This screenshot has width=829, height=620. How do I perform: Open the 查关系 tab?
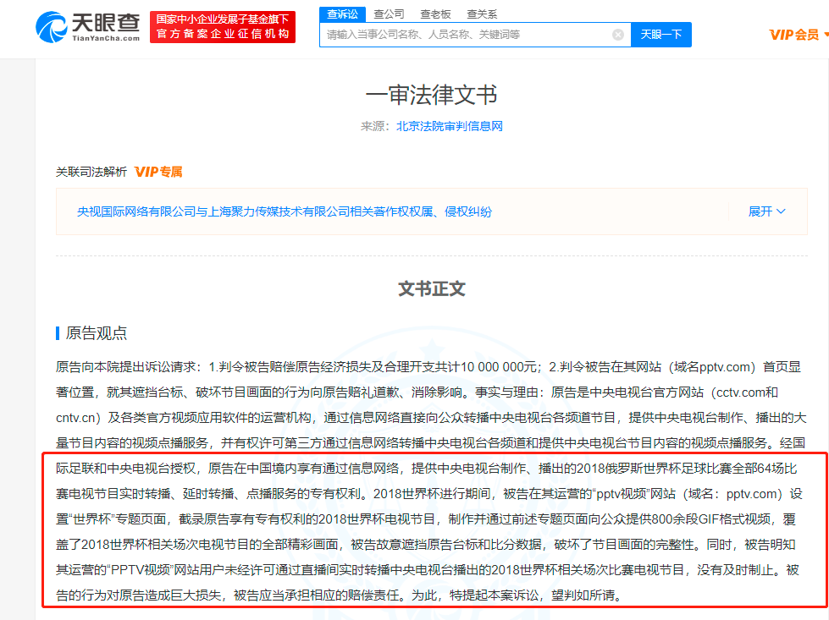[482, 14]
